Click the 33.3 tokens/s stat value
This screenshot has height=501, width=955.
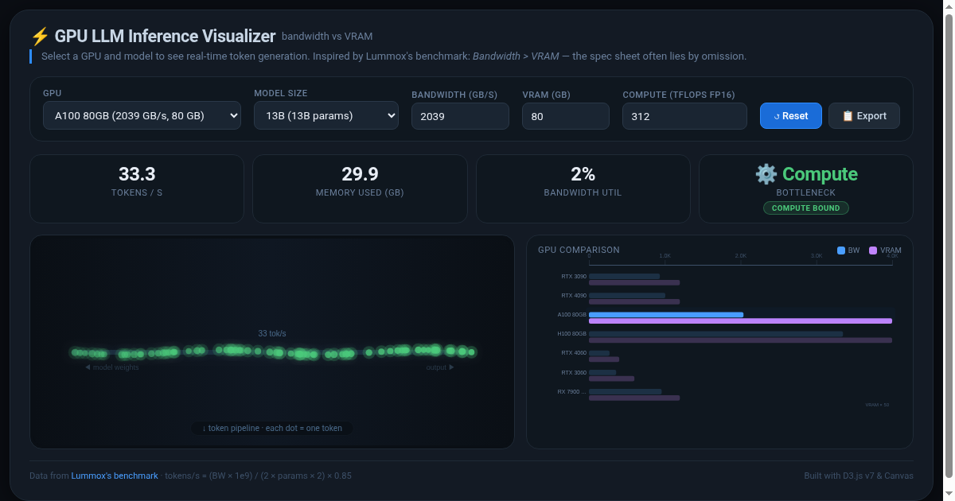[137, 174]
